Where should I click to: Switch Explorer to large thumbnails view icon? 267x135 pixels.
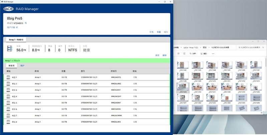pos(265,113)
